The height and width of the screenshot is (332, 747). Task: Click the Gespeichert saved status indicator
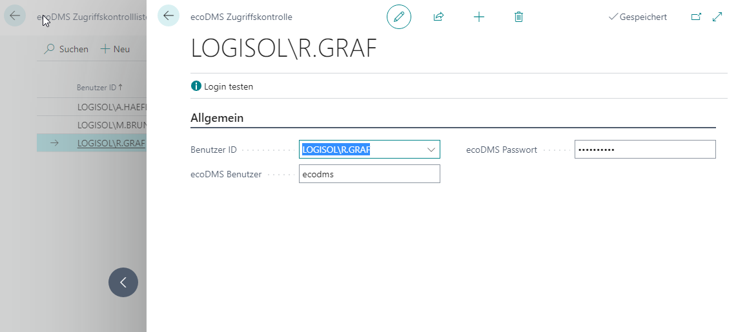tap(638, 17)
